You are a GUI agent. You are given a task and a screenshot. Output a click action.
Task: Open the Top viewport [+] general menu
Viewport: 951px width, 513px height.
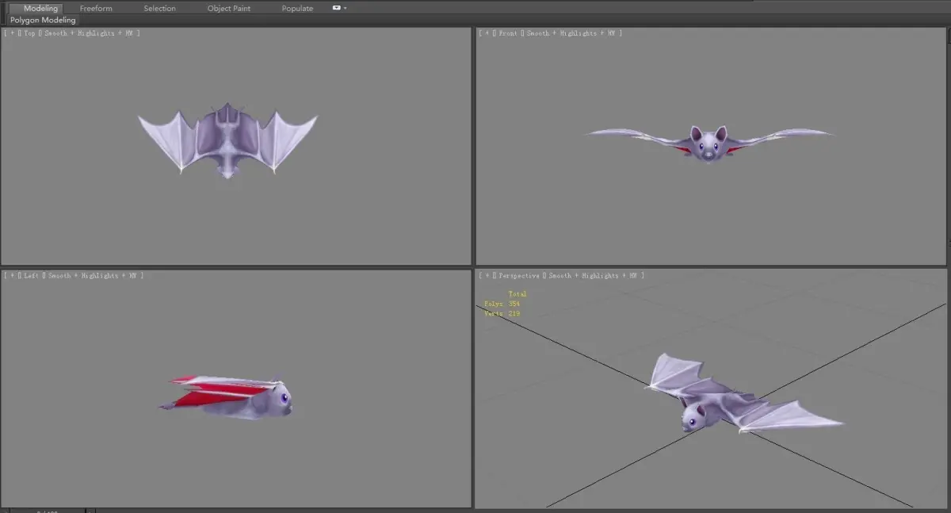coord(13,33)
